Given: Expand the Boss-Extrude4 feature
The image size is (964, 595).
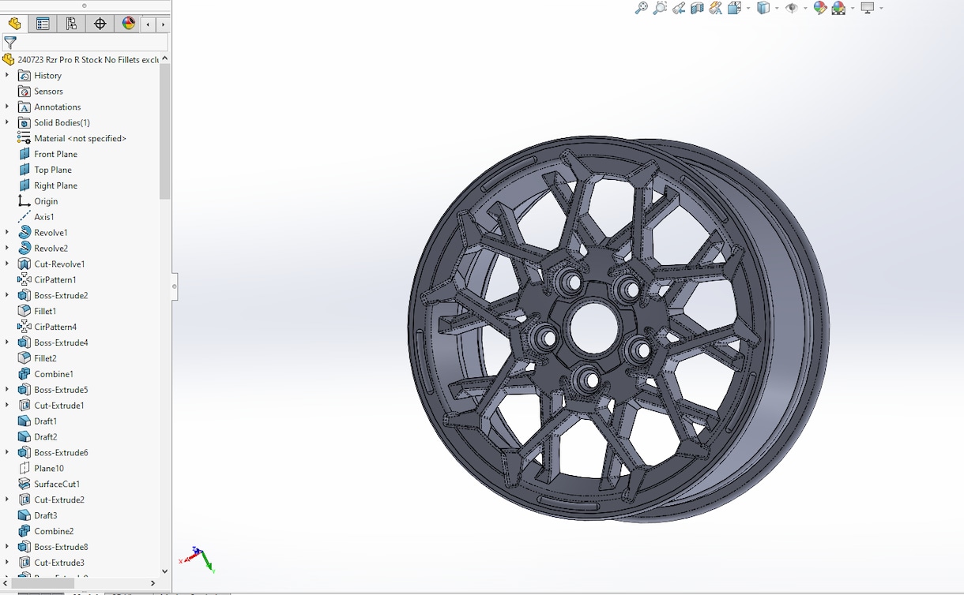Looking at the screenshot, I should coord(7,342).
